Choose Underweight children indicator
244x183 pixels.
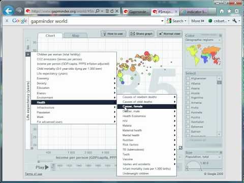click(147, 173)
